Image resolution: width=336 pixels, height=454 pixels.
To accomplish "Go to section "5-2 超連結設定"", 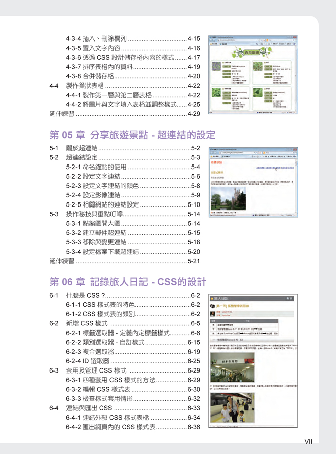I will (125, 157).
